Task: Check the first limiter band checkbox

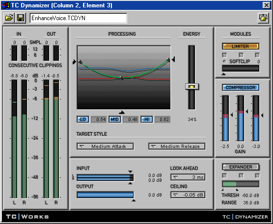Action: click(224, 55)
